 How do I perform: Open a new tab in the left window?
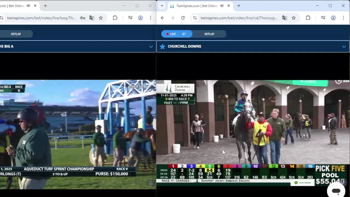(x=45, y=6)
